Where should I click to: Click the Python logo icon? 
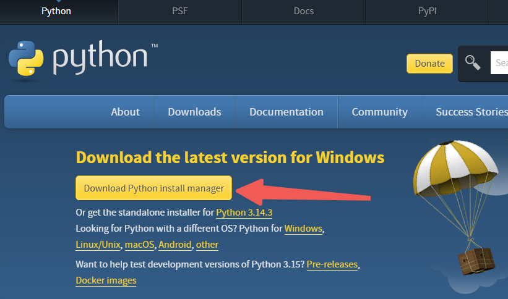(27, 59)
